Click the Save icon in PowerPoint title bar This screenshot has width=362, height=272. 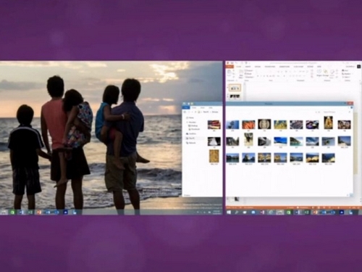[x=232, y=63]
